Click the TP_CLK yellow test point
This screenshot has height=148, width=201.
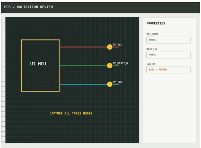(110, 84)
